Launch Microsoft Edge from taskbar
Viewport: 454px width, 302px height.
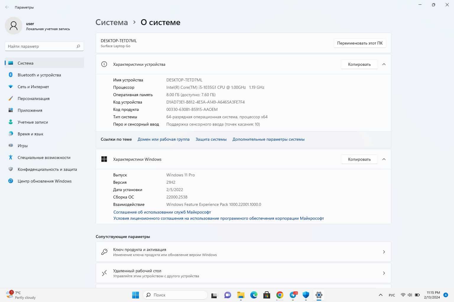[254, 295]
